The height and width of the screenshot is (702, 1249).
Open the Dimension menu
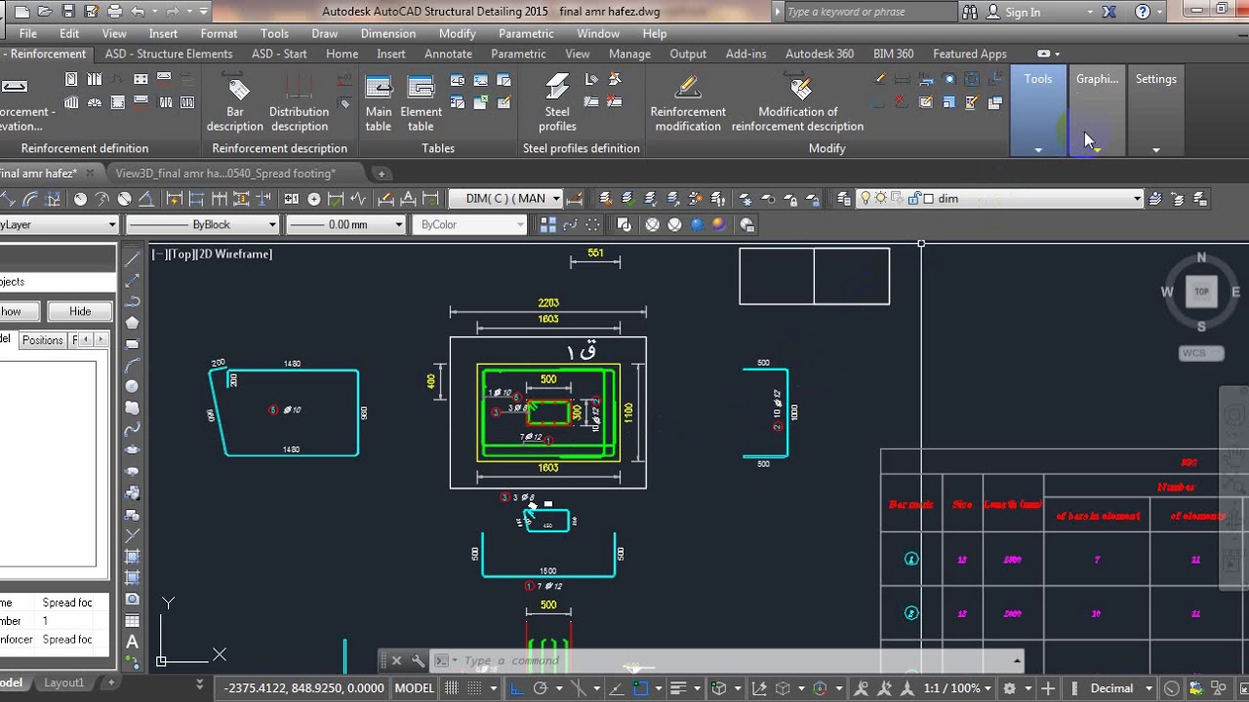387,33
